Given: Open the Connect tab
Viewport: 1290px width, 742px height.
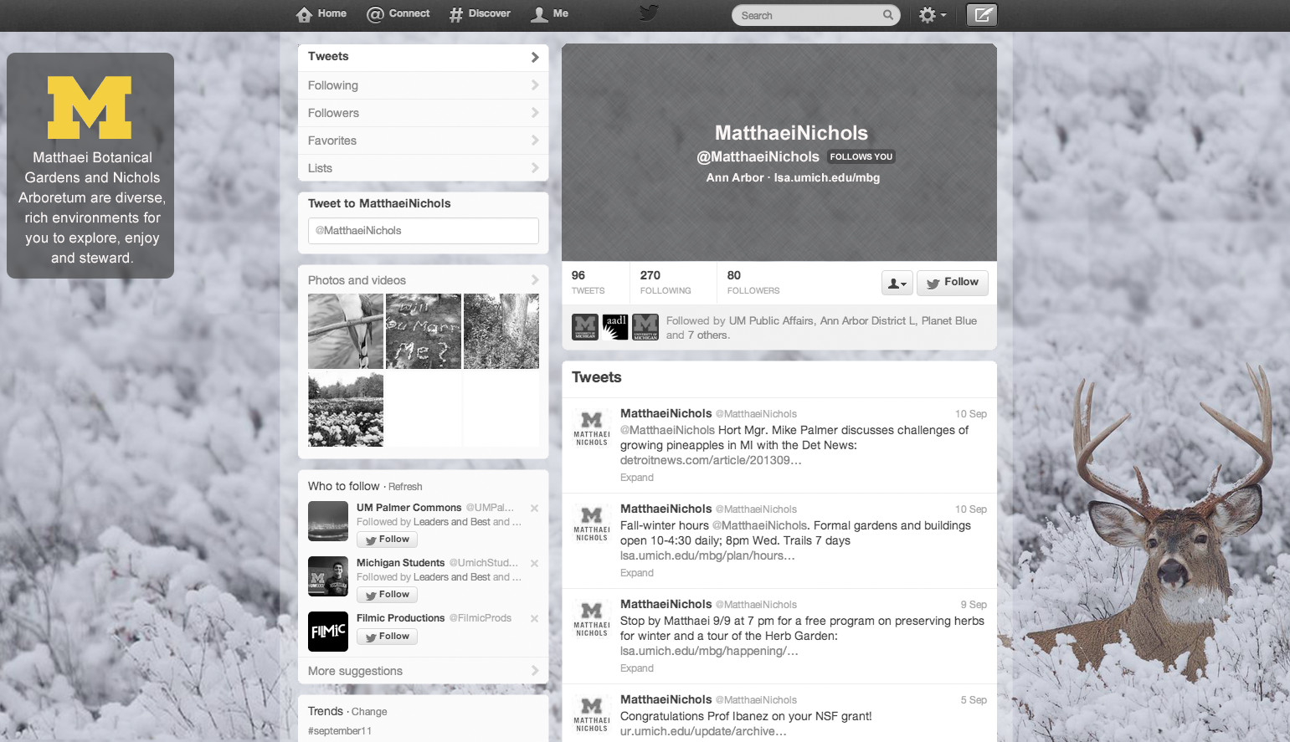Looking at the screenshot, I should [398, 14].
